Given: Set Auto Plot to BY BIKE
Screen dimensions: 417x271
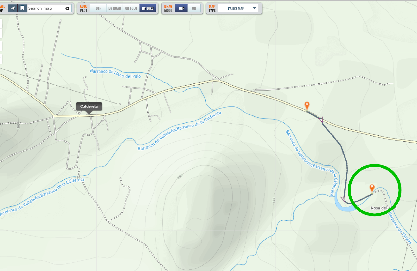Looking at the screenshot, I should point(148,8).
